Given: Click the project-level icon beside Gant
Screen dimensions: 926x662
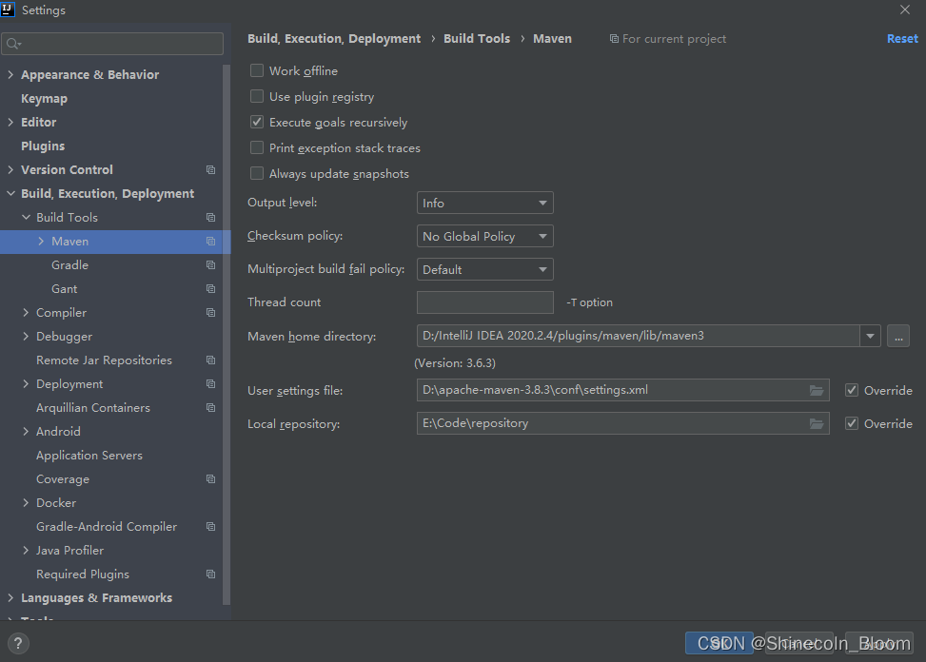Looking at the screenshot, I should click(210, 288).
